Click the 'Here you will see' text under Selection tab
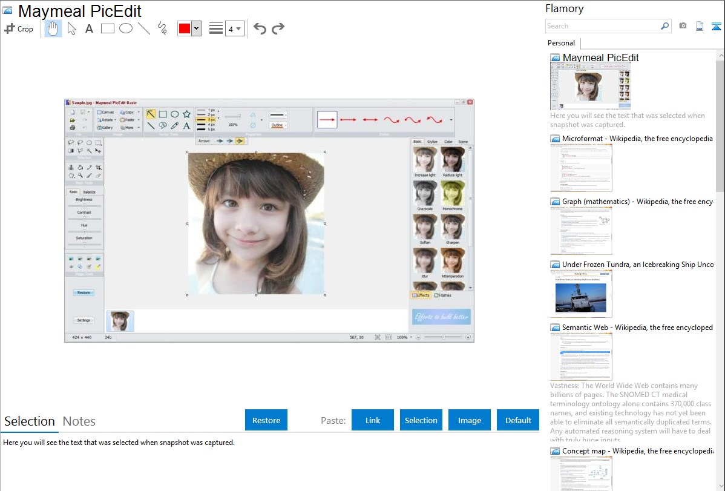This screenshot has height=491, width=725. coord(119,443)
